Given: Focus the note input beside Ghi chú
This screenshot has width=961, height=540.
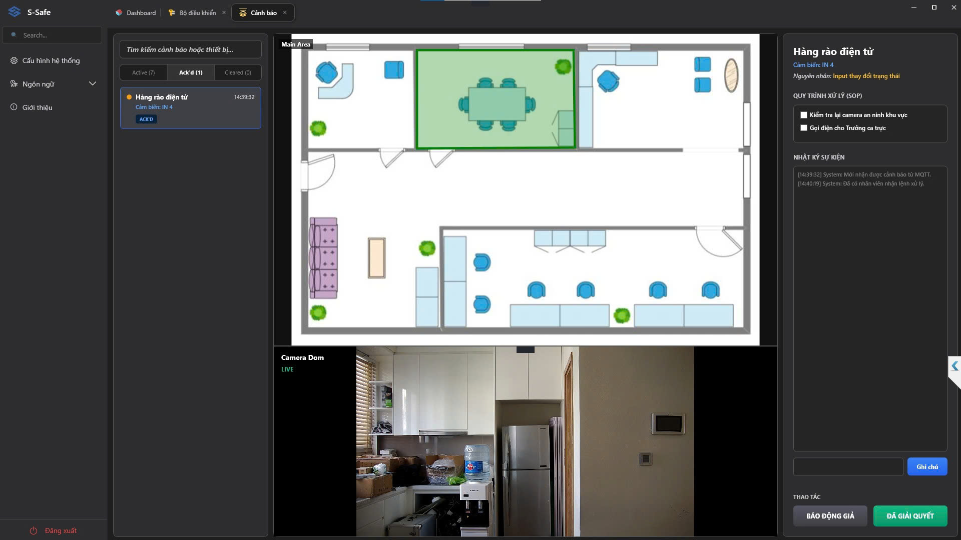Looking at the screenshot, I should [x=848, y=466].
